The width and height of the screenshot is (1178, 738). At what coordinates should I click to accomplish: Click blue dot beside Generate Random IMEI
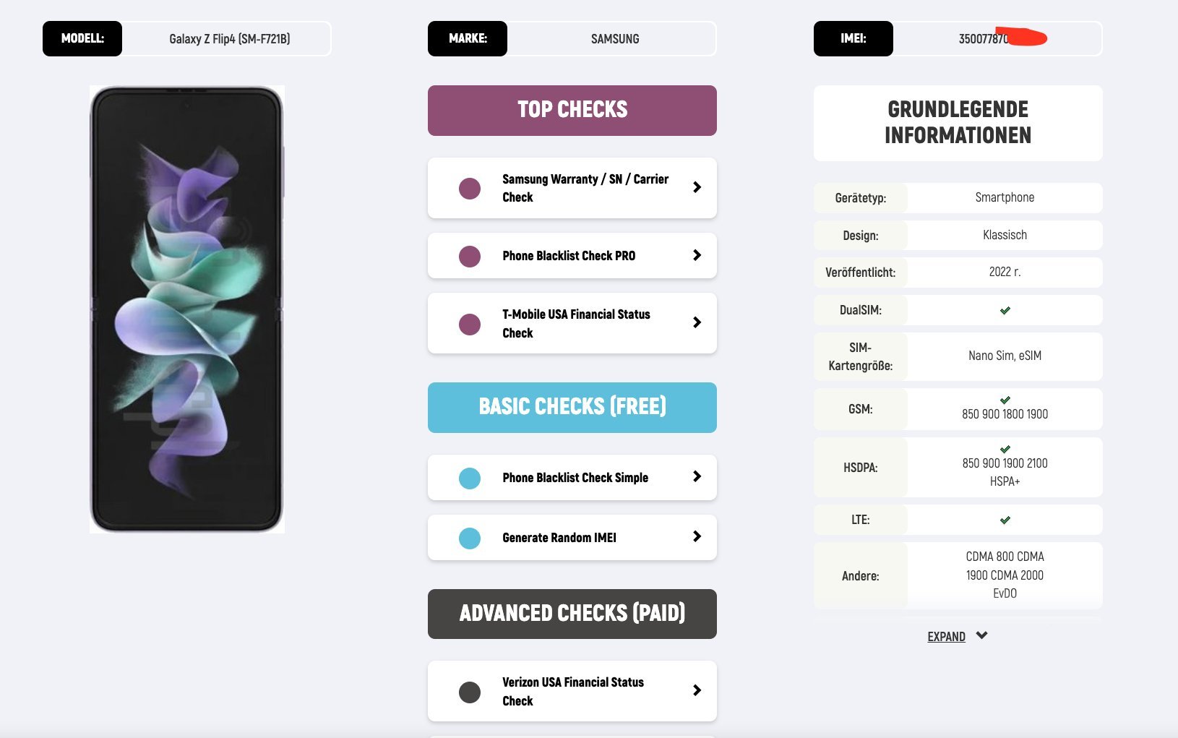(470, 538)
